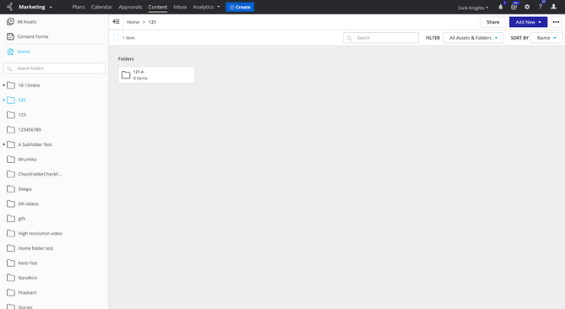Click the folder icon for 123456789
Image resolution: width=565 pixels, height=309 pixels.
(x=11, y=130)
